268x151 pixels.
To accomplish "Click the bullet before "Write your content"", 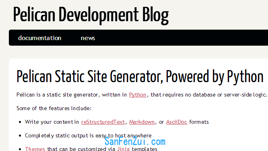I will (20, 122).
